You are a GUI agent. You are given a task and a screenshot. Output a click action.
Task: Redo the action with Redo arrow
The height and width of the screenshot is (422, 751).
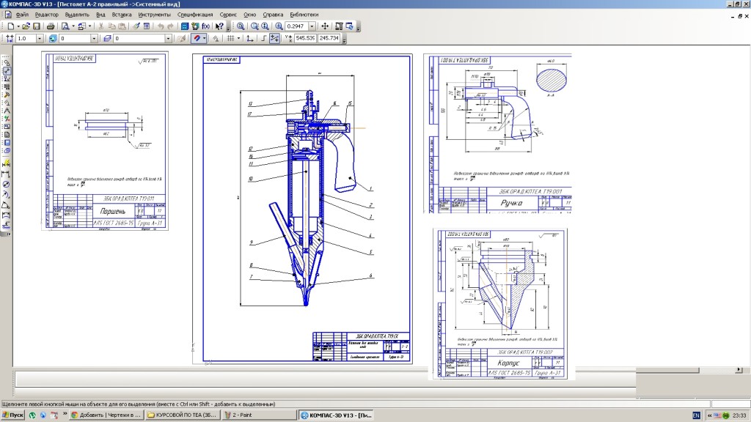tap(170, 26)
